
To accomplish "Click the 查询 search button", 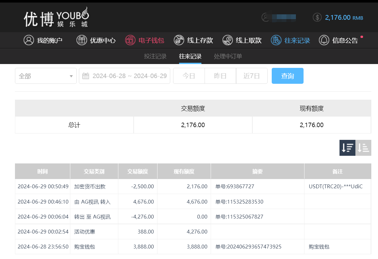I will point(287,76).
